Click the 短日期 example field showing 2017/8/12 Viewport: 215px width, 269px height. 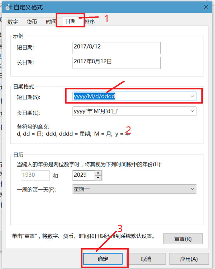116,48
